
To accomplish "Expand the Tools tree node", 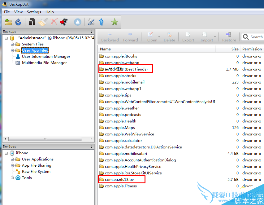I will pos(12,178).
